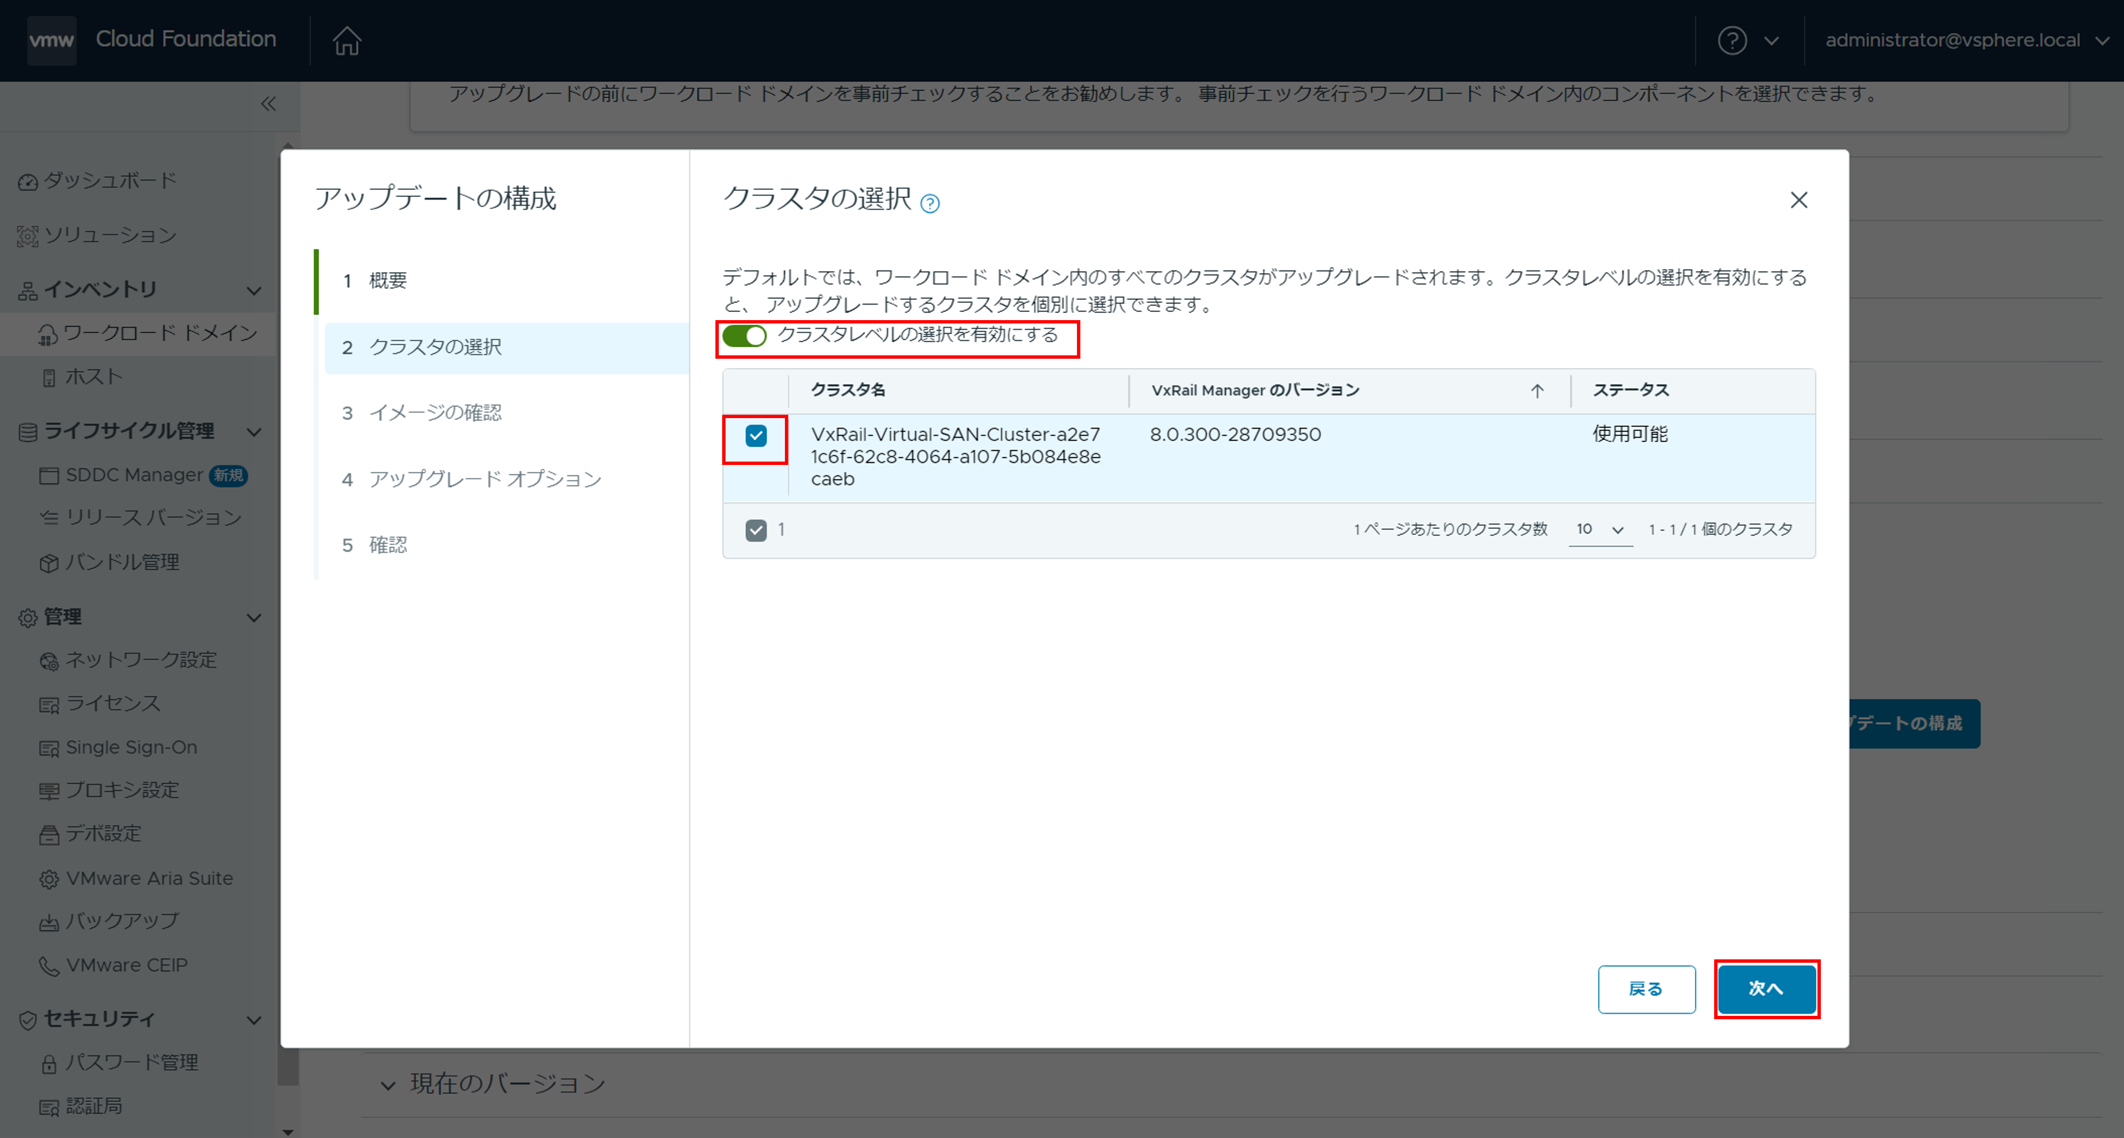Click the ステータス column header
2124x1138 pixels.
(x=1630, y=390)
